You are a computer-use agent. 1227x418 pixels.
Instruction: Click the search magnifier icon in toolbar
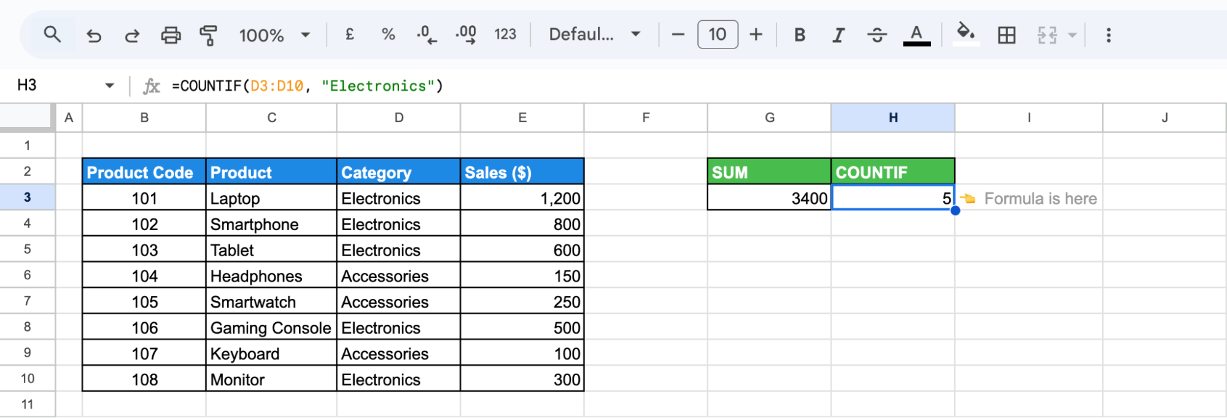[52, 34]
